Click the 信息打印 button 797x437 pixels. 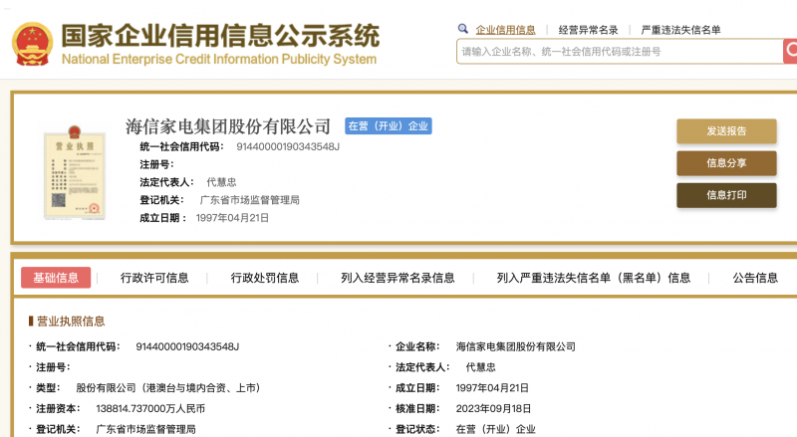point(726,195)
